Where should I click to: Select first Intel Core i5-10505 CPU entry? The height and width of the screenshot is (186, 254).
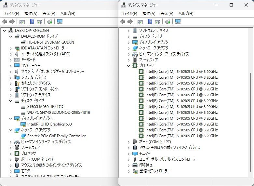coord(181,72)
